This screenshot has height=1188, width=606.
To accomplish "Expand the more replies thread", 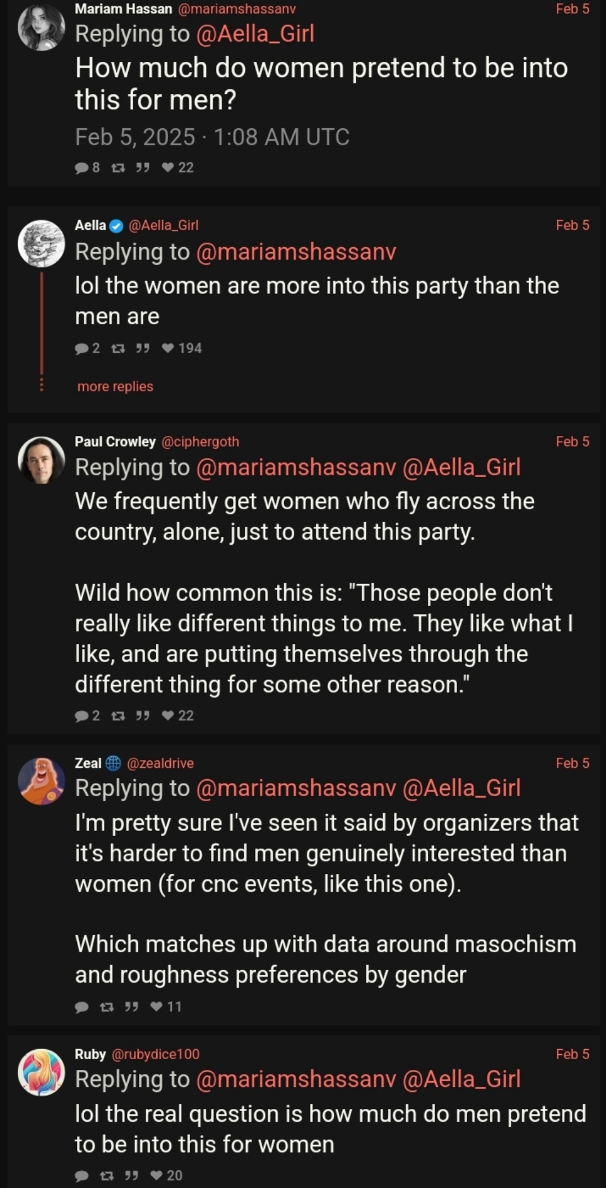I will tap(115, 387).
